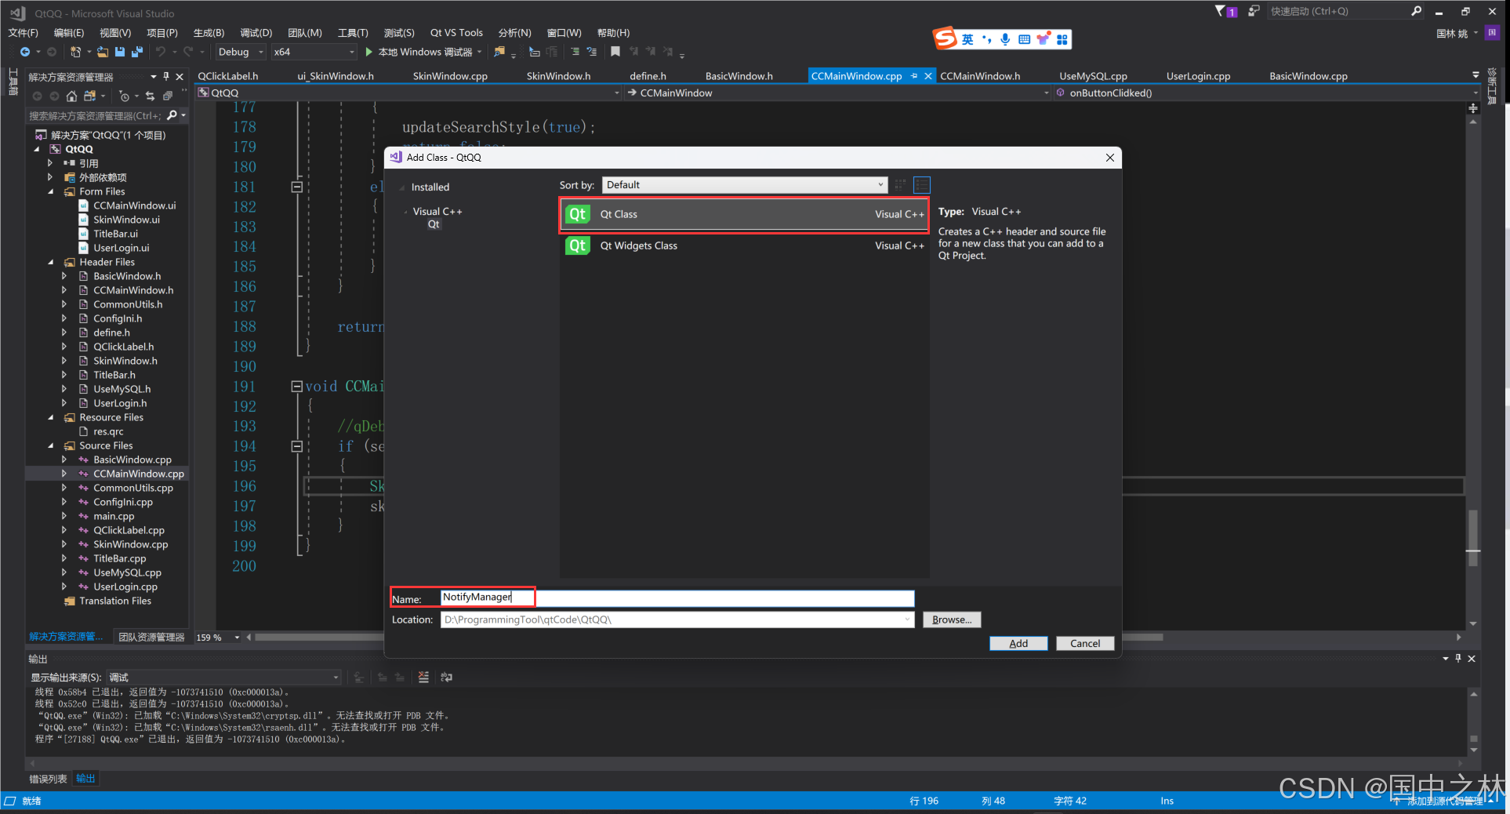This screenshot has width=1510, height=814.
Task: Click the Solution Explorer home icon
Action: pyautogui.click(x=71, y=96)
